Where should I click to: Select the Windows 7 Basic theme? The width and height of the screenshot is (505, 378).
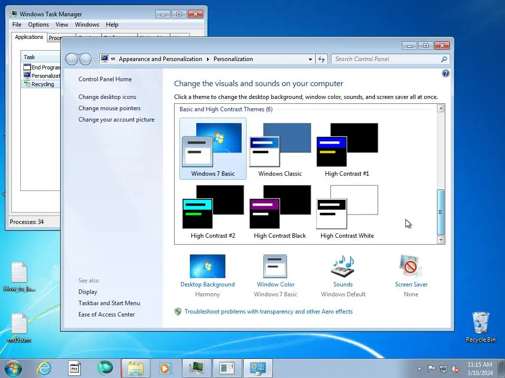tap(213, 149)
